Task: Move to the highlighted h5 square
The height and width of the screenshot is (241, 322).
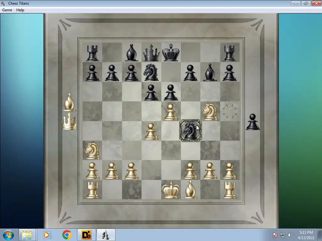Action: point(230,111)
